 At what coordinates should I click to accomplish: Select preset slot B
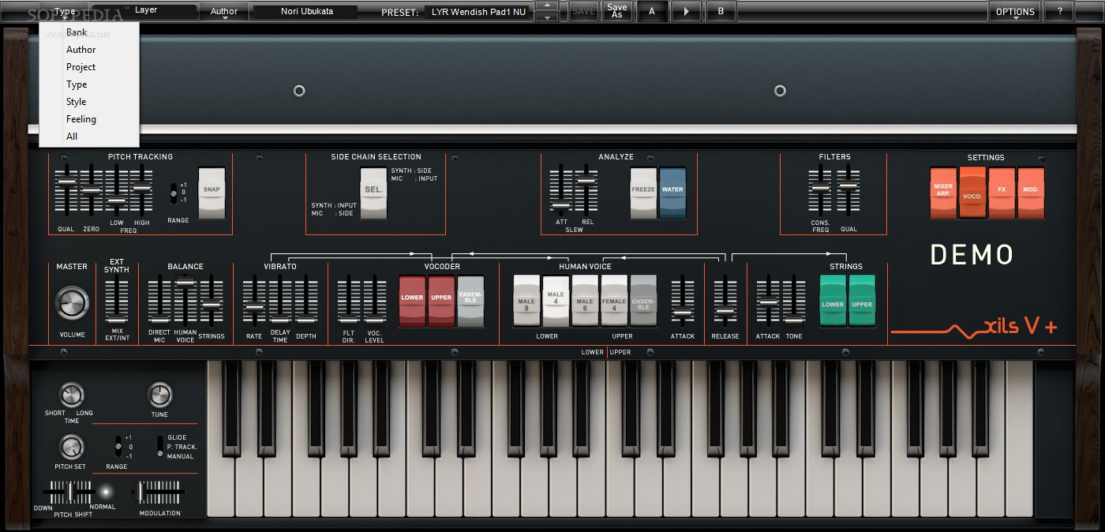pos(721,11)
